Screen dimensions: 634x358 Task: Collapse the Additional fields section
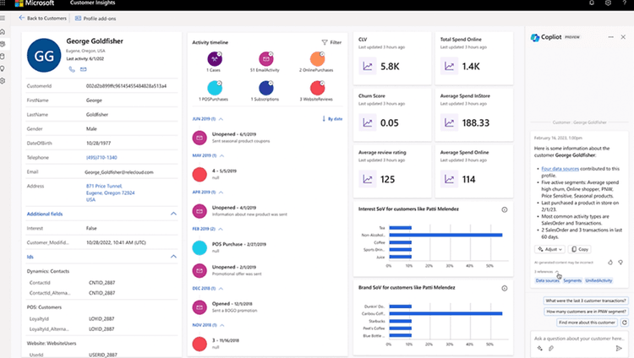click(x=173, y=214)
